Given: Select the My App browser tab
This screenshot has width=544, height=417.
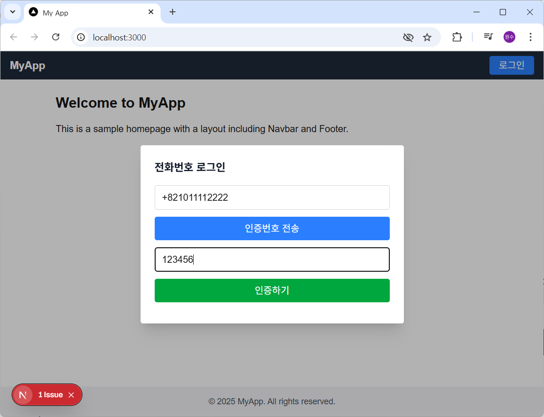Looking at the screenshot, I should pyautogui.click(x=92, y=13).
